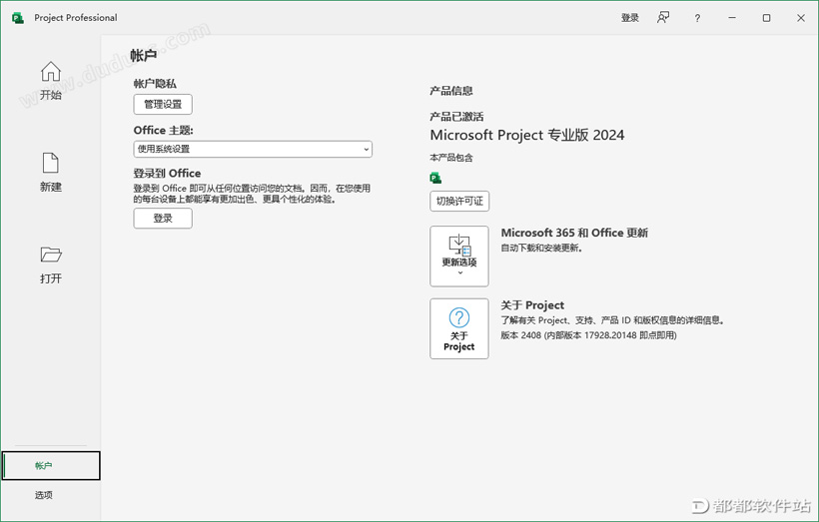This screenshot has width=819, height=522.
Task: Click the 管理设置 button
Action: (x=163, y=105)
